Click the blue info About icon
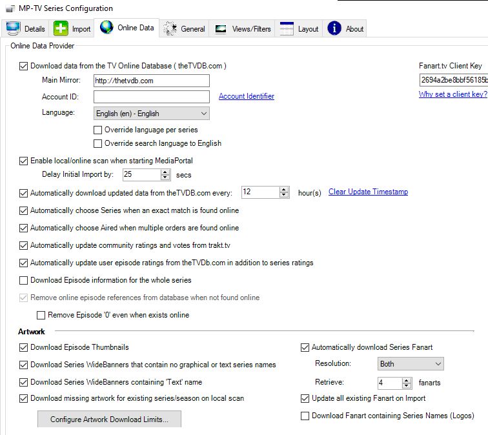 click(x=334, y=28)
